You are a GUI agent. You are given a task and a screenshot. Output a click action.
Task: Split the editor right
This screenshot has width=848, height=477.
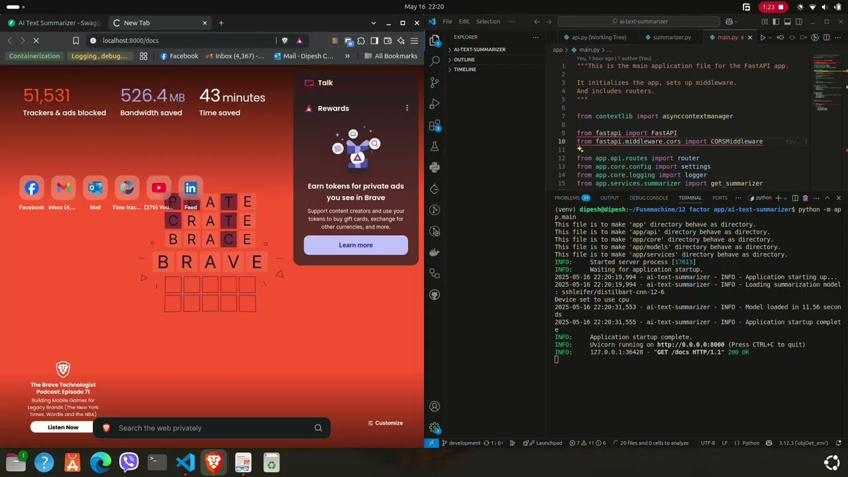pos(826,37)
